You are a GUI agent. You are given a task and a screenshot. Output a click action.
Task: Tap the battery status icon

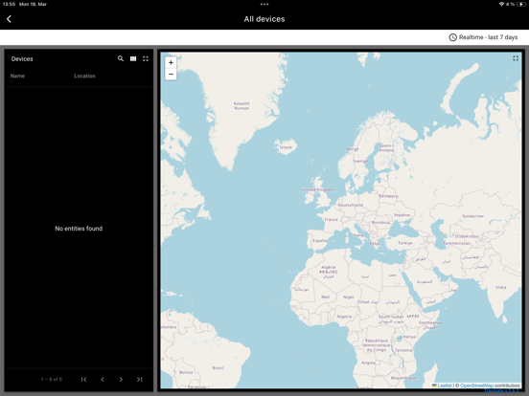tap(520, 5)
